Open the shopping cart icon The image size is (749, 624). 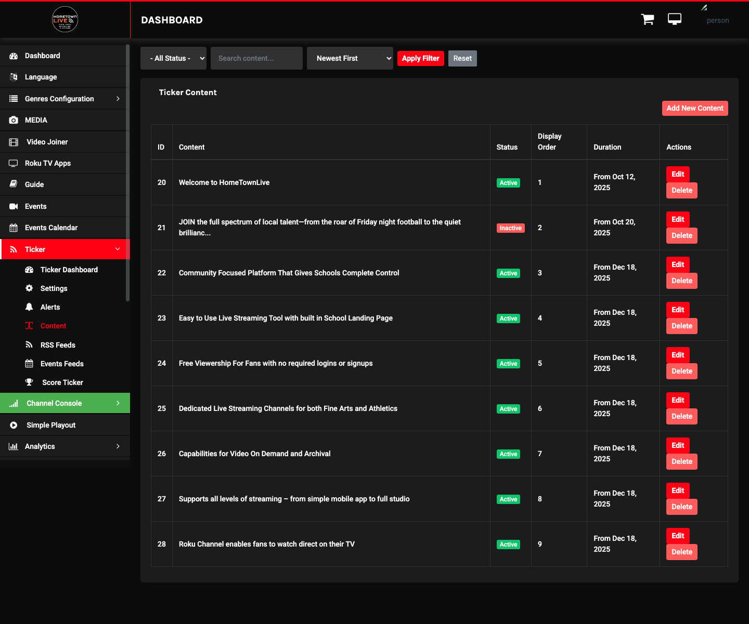(x=648, y=19)
